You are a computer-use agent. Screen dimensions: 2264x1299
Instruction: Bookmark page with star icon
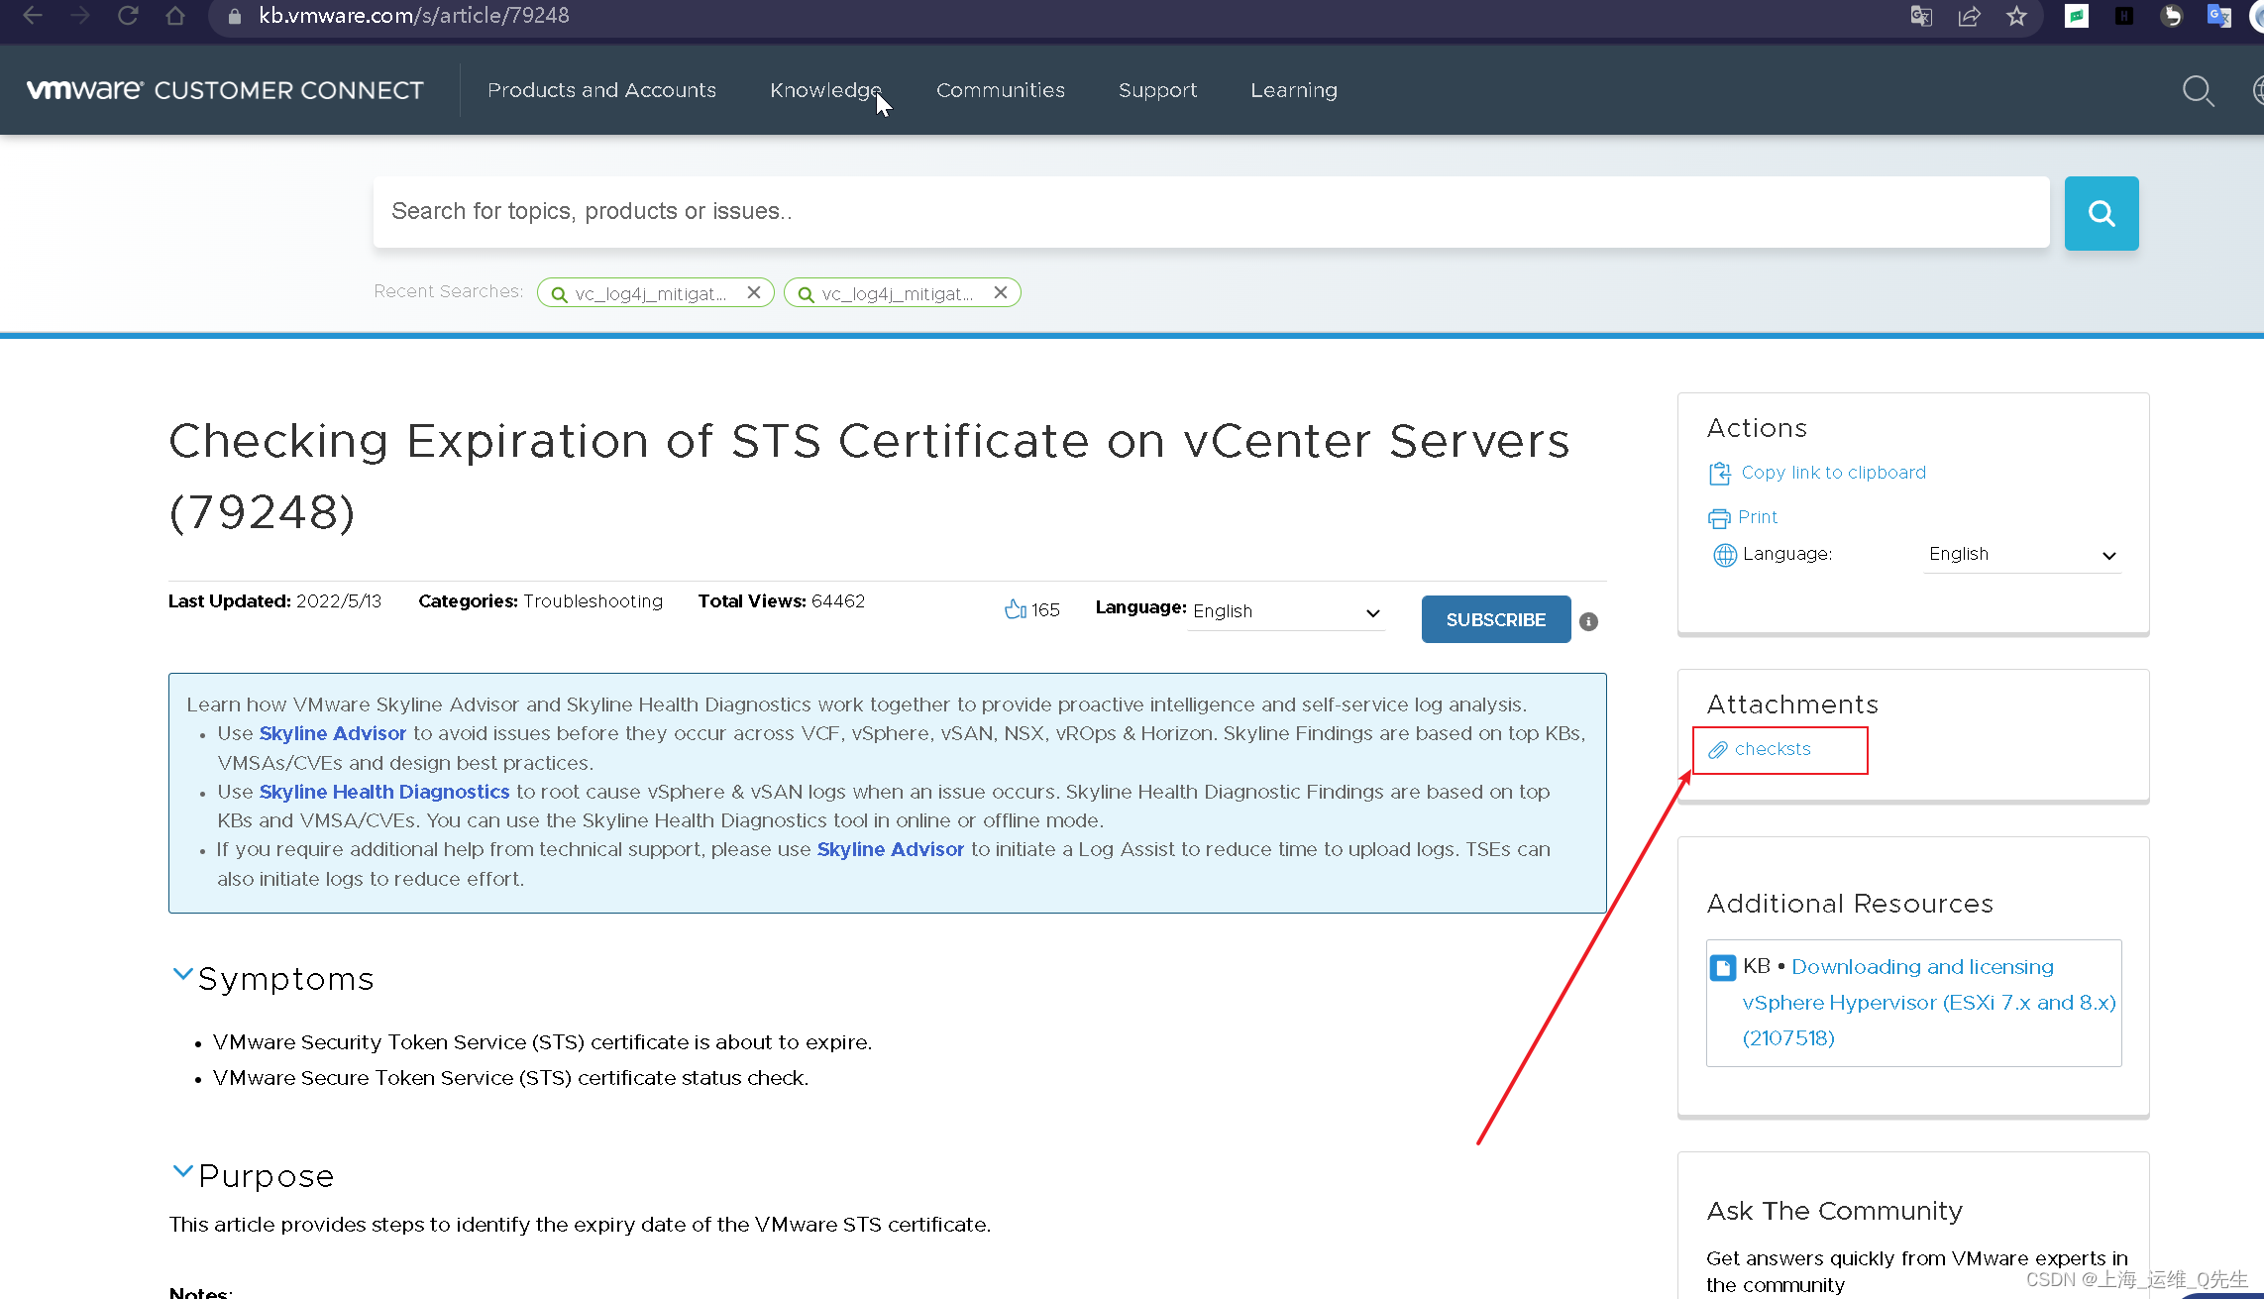click(x=2016, y=16)
